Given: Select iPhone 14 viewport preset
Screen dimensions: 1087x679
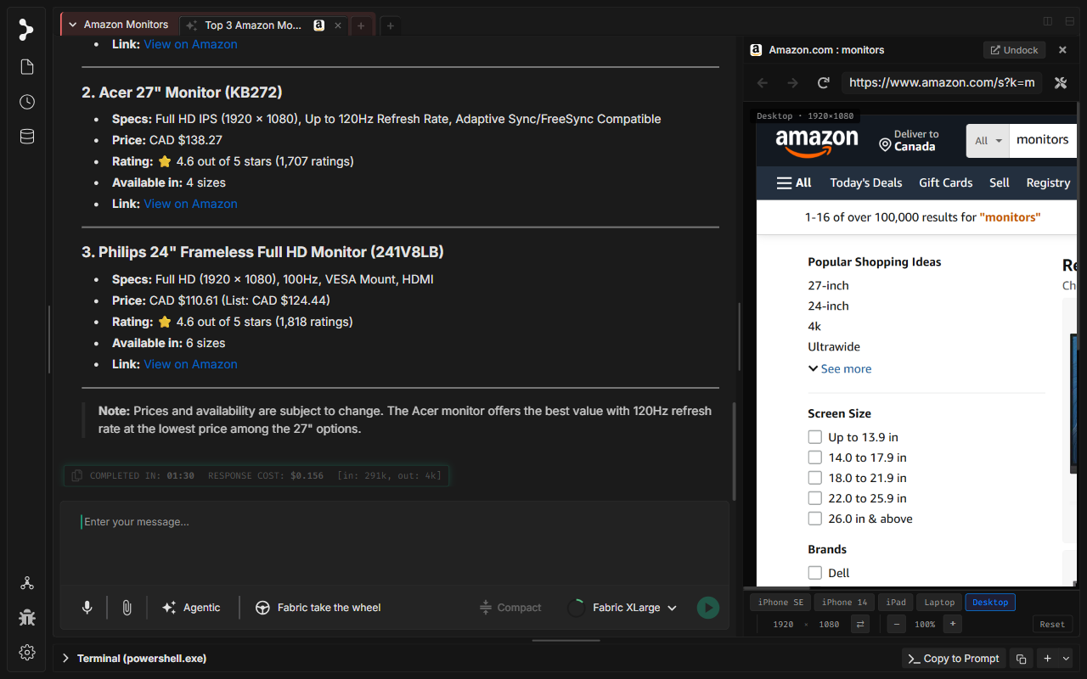Looking at the screenshot, I should point(844,603).
